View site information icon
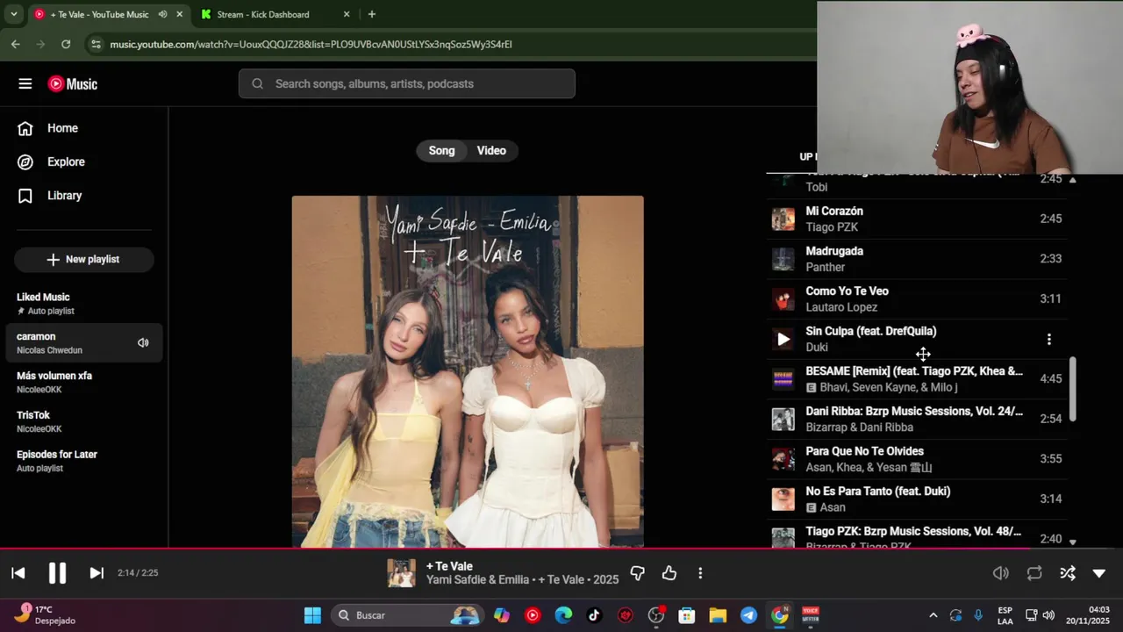1123x632 pixels. [96, 44]
